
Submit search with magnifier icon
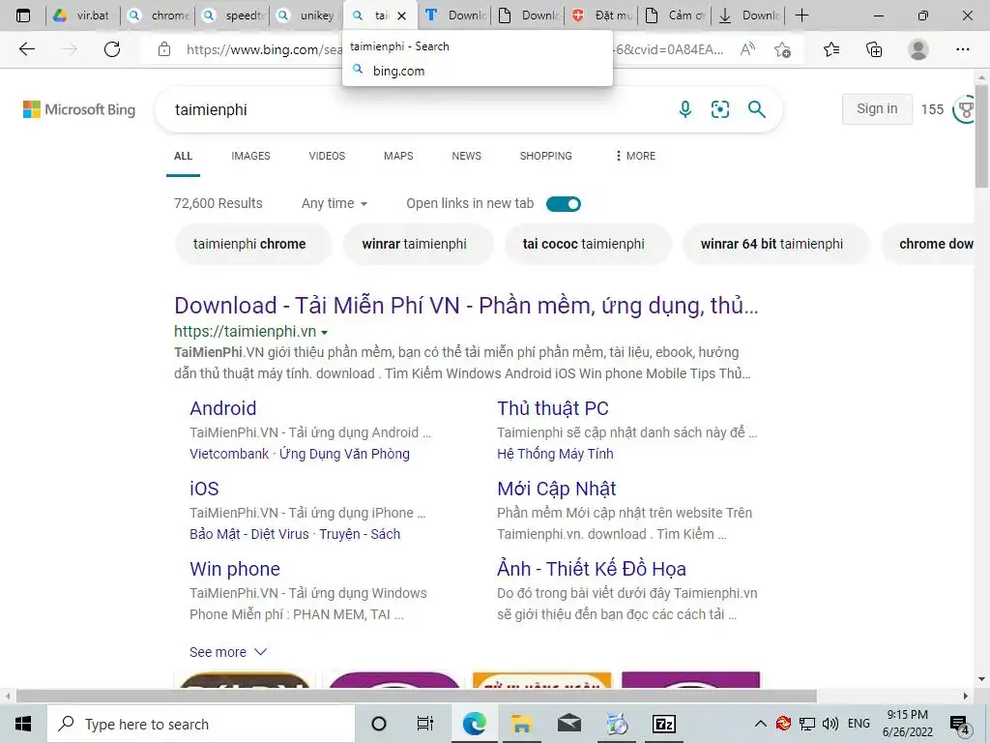[756, 109]
